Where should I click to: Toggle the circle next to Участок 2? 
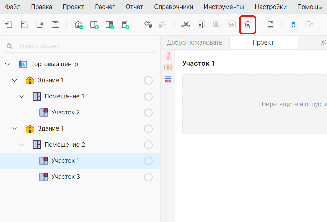(148, 112)
